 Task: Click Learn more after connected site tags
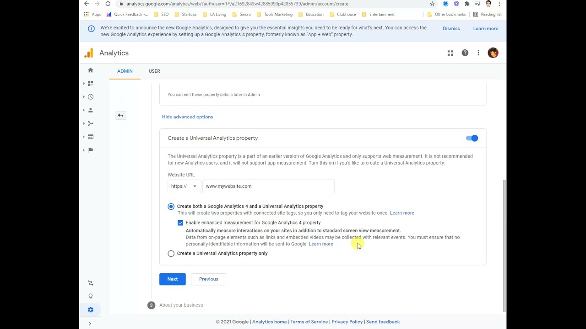(402, 213)
